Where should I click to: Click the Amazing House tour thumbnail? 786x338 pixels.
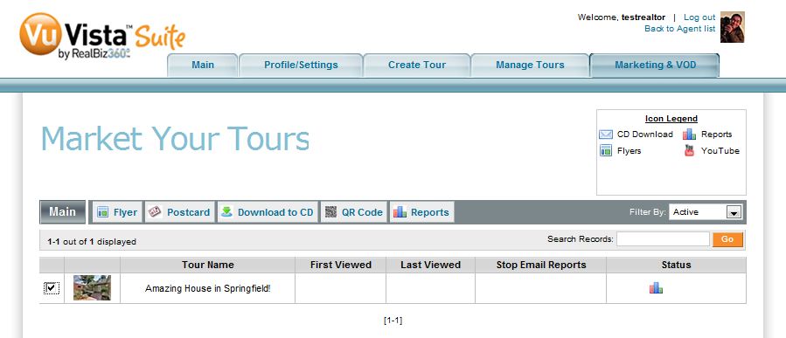point(92,287)
